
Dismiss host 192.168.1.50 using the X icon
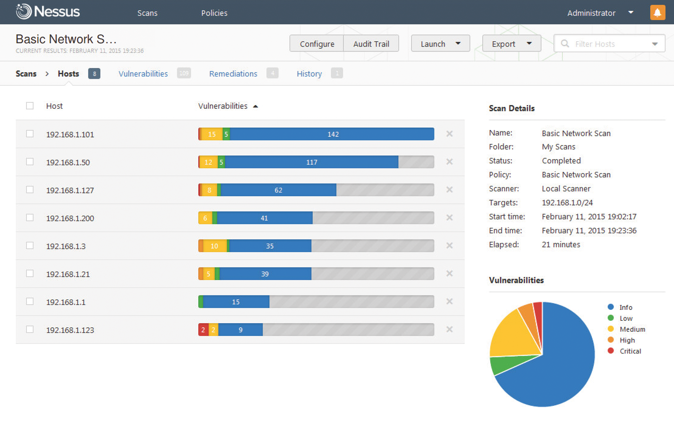click(449, 162)
